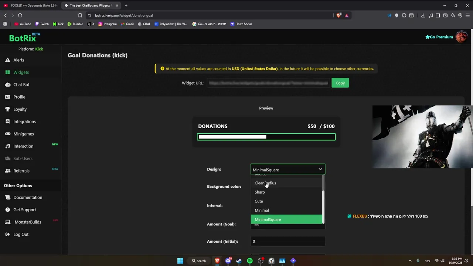The width and height of the screenshot is (473, 266).
Task: Choose Cute design option
Action: (x=286, y=201)
